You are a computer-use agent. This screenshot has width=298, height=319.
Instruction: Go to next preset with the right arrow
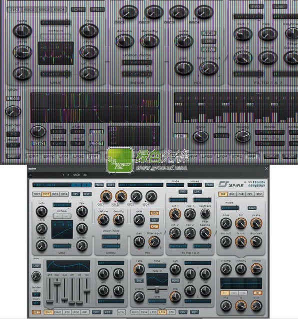coord(68,175)
